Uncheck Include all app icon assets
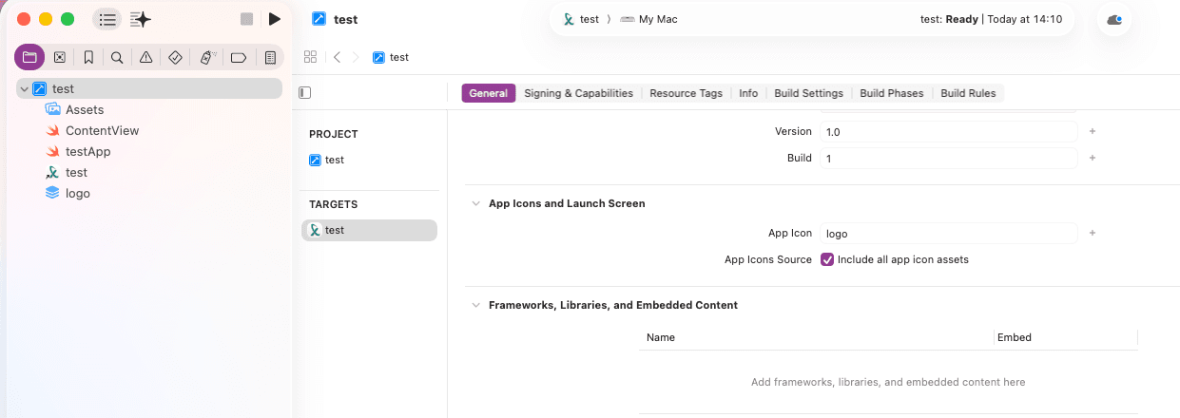Viewport: 1180px width, 418px height. [x=827, y=259]
